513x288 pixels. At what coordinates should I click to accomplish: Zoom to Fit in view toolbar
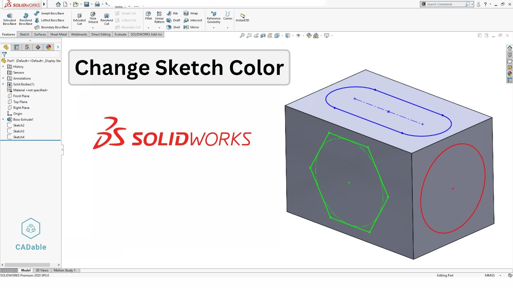(x=242, y=36)
